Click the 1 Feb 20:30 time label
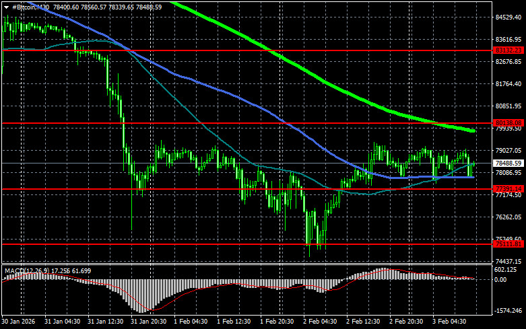 coord(277,322)
